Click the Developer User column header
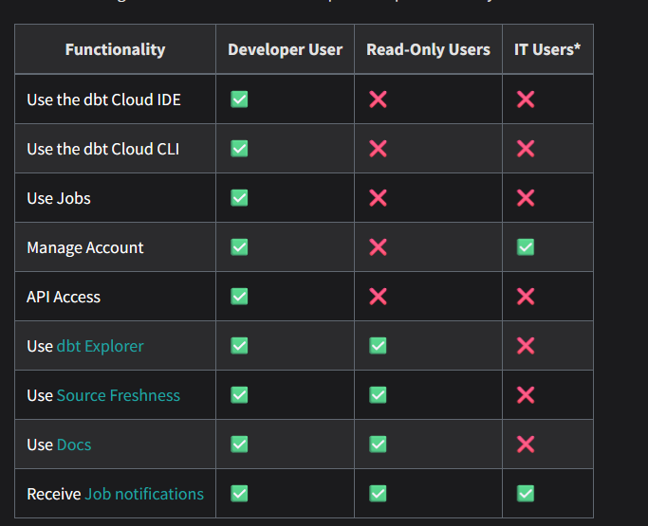The height and width of the screenshot is (526, 648). pos(286,49)
